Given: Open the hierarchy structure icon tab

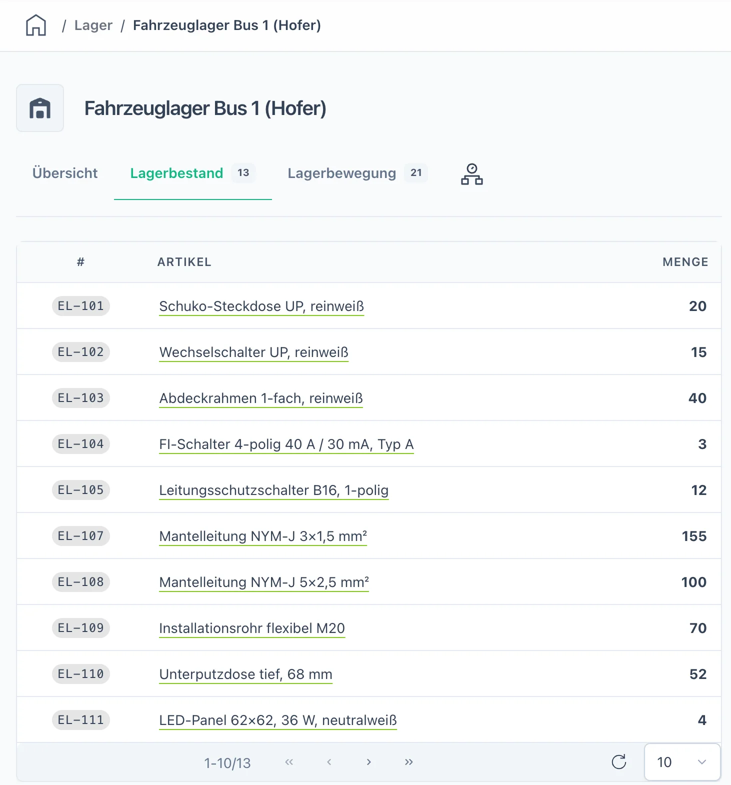Looking at the screenshot, I should tap(472, 174).
